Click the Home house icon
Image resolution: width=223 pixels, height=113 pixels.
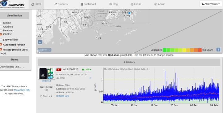[x=33, y=4]
